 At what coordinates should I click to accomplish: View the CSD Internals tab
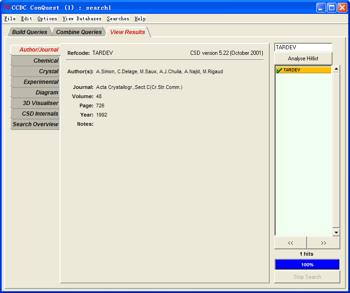click(x=36, y=113)
